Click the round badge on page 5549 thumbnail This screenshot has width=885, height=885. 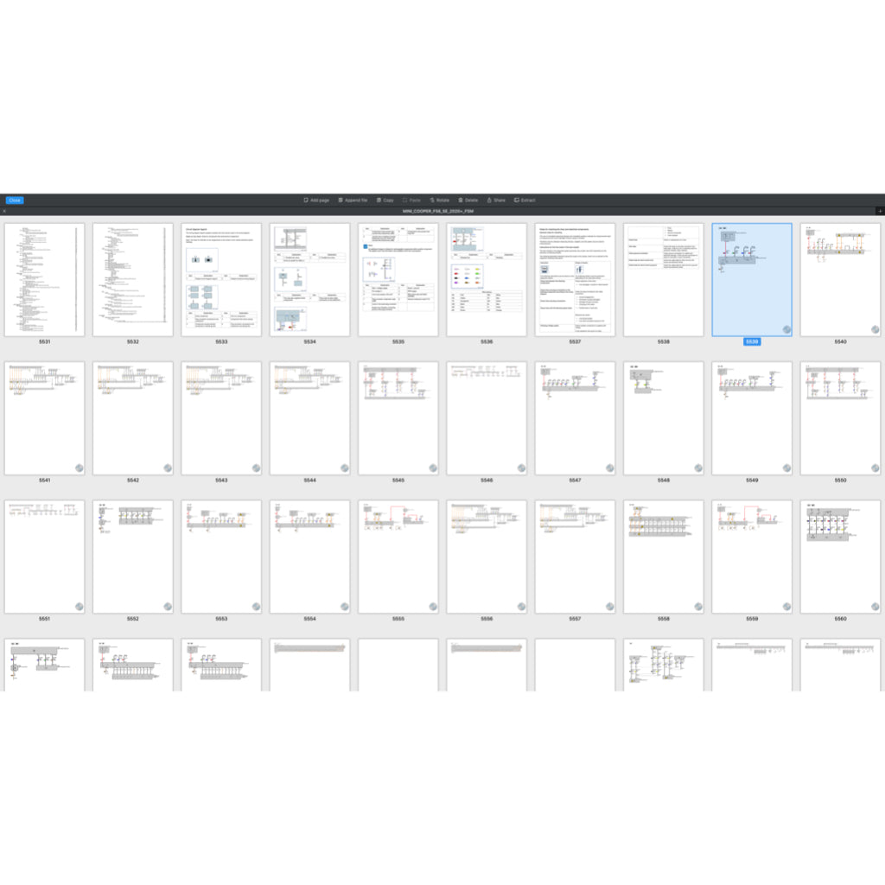[x=786, y=468]
